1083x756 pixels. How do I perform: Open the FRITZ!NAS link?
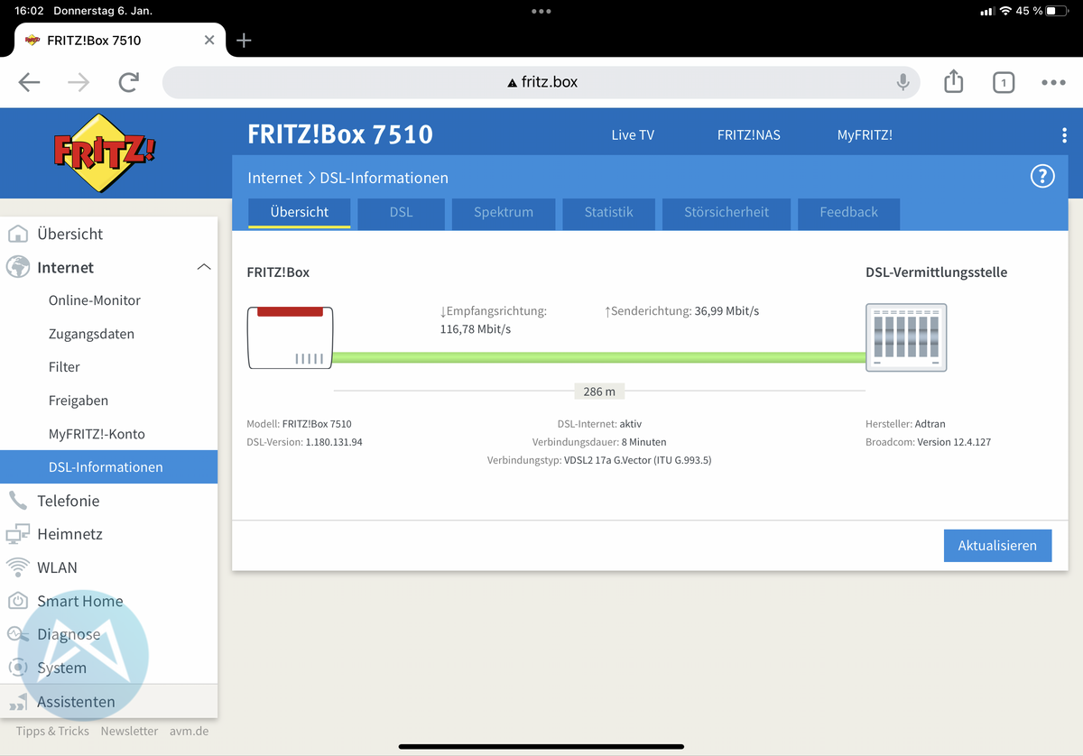click(x=749, y=135)
